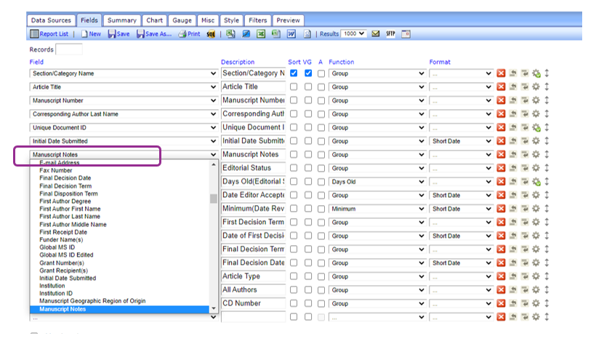Click the Save icon in the toolbar

(x=118, y=34)
